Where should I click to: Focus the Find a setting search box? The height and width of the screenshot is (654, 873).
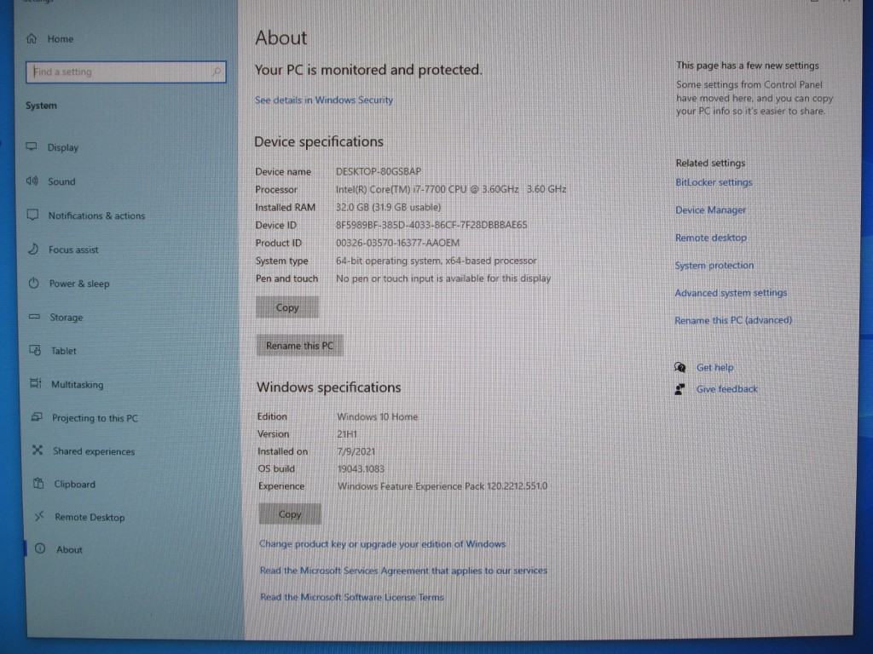(x=126, y=72)
